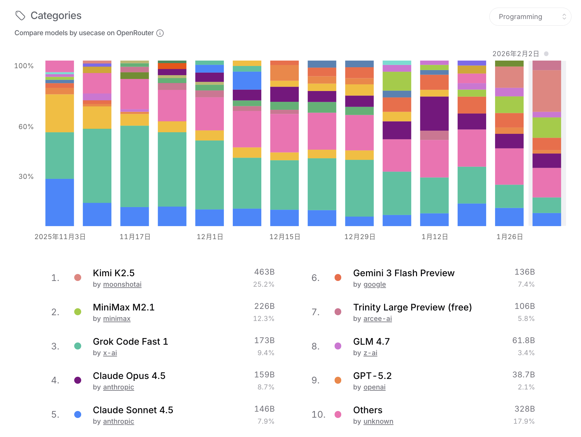Image resolution: width=581 pixels, height=437 pixels.
Task: Select the Trinity Large Preview (free) model
Action: [412, 307]
